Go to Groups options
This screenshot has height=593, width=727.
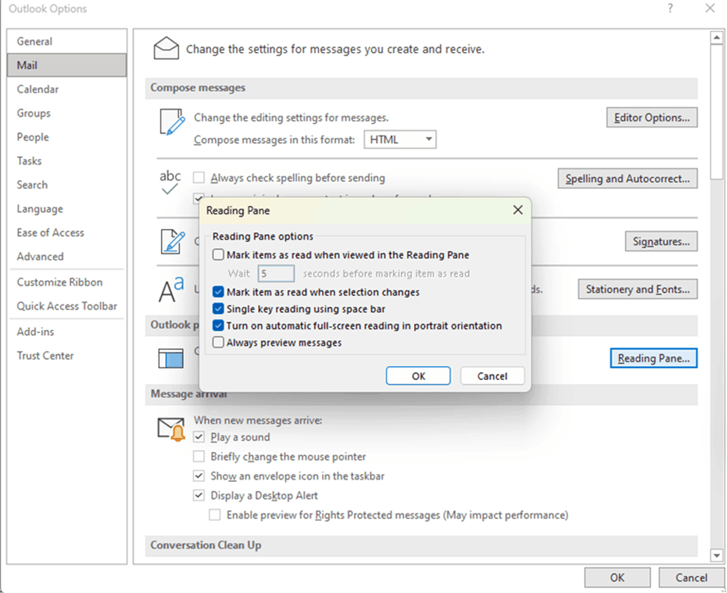(x=67, y=113)
